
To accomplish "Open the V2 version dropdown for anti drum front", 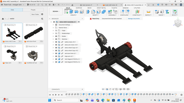I will [x=41, y=41].
